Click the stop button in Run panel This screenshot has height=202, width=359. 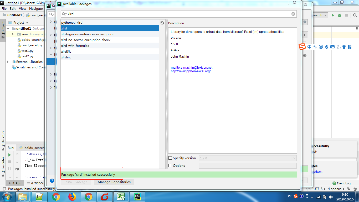click(x=9, y=161)
